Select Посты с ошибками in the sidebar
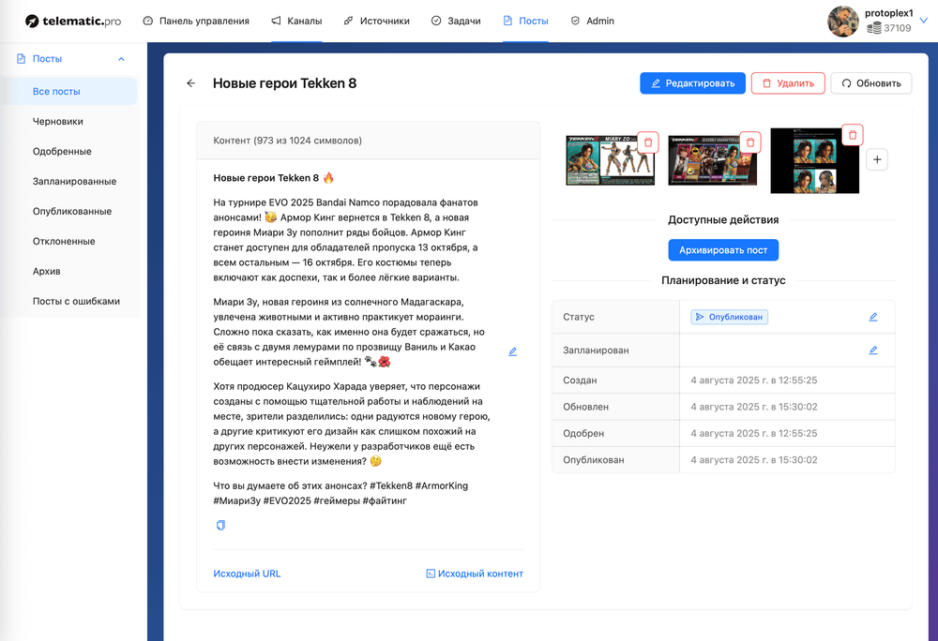 69,301
